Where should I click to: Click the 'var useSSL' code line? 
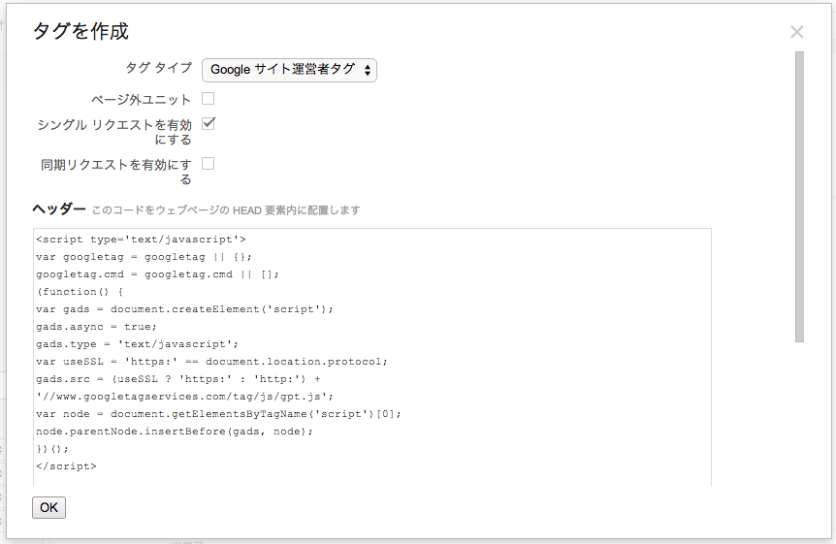coord(211,361)
